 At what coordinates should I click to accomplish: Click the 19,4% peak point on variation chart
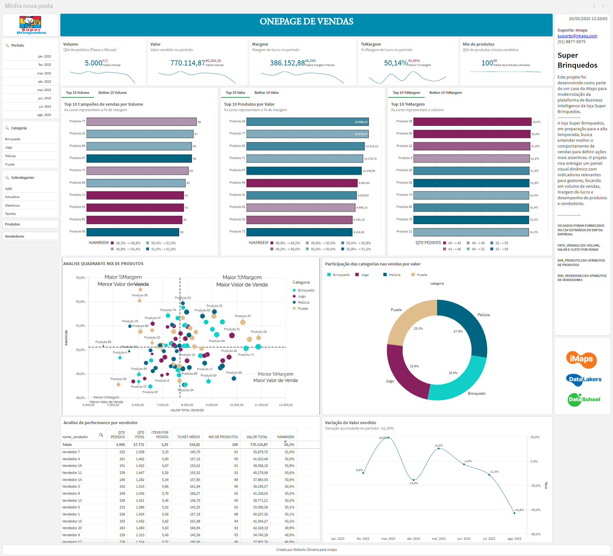point(388,438)
